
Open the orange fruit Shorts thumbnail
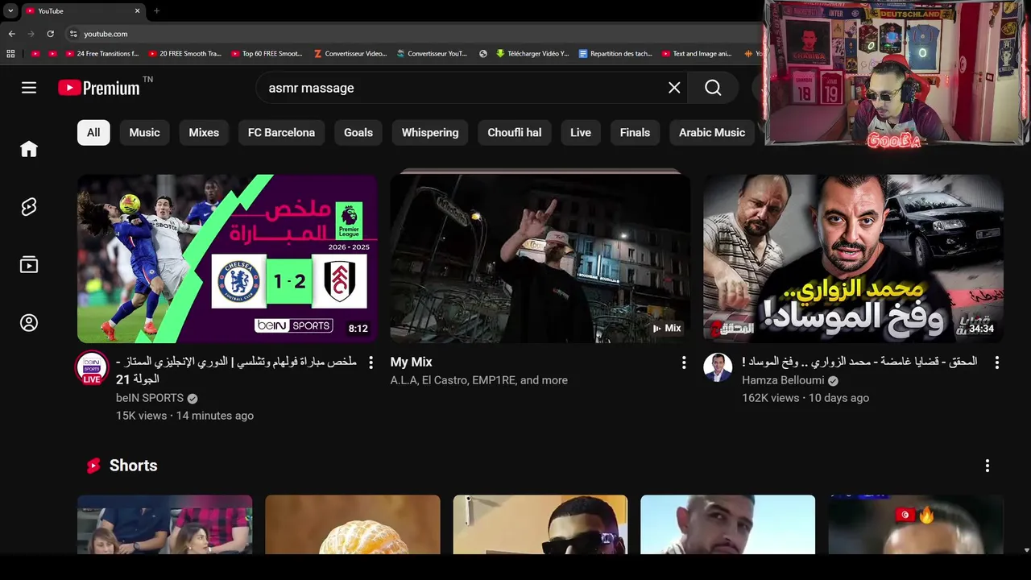353,524
